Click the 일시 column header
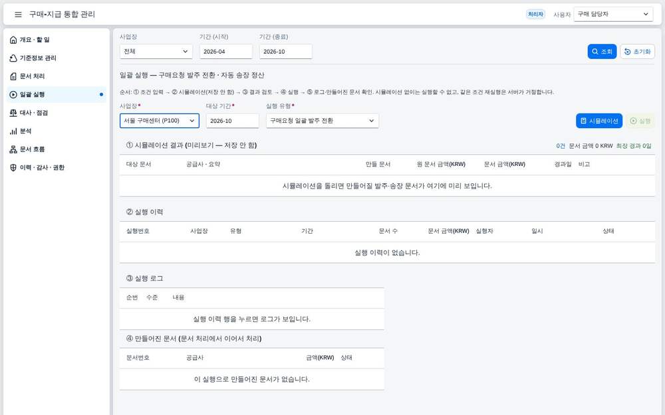This screenshot has width=665, height=415. click(x=537, y=231)
